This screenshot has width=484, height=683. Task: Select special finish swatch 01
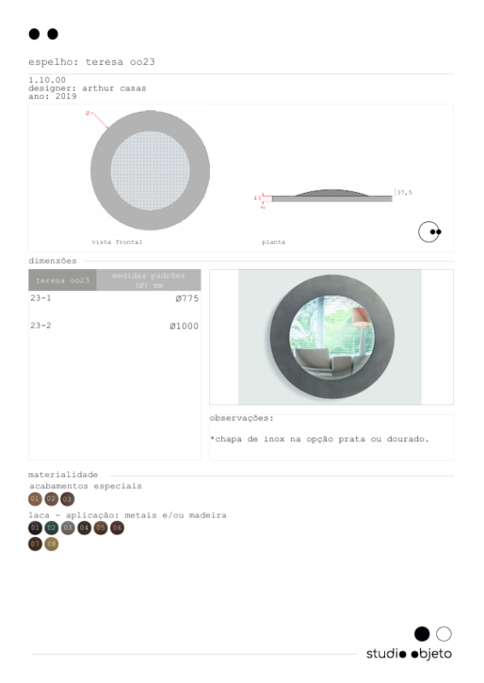tap(35, 499)
